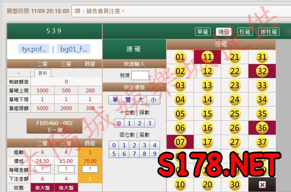Select number ball 34
291x192 pixels.
(x=262, y=100)
